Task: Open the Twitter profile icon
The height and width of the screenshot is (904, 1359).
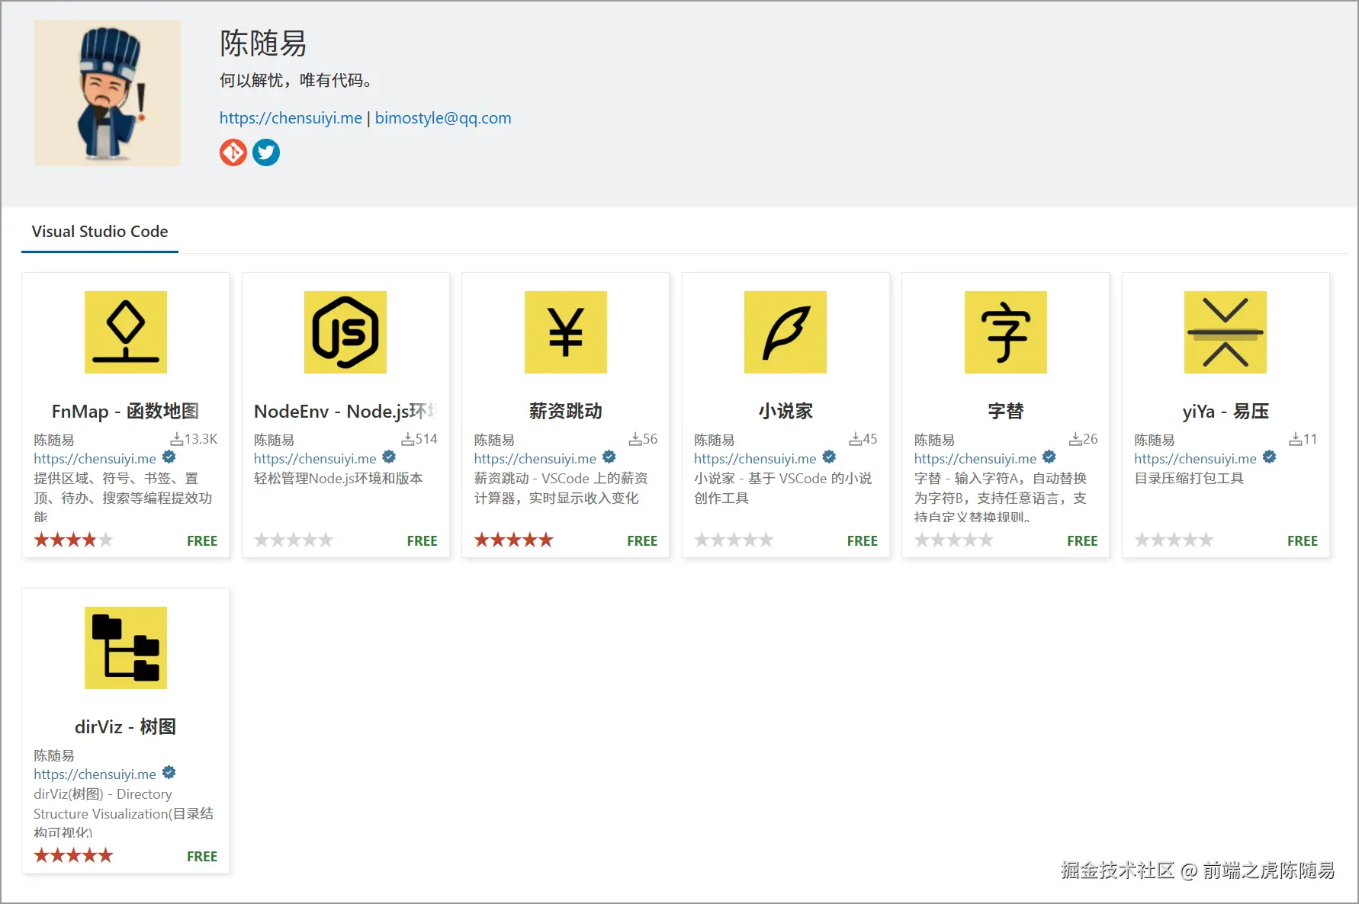Action: click(x=266, y=152)
